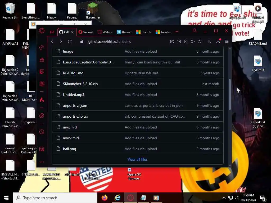Image resolution: width=271 pixels, height=203 pixels.
Task: Switch to the Security tab
Action: 86,32
